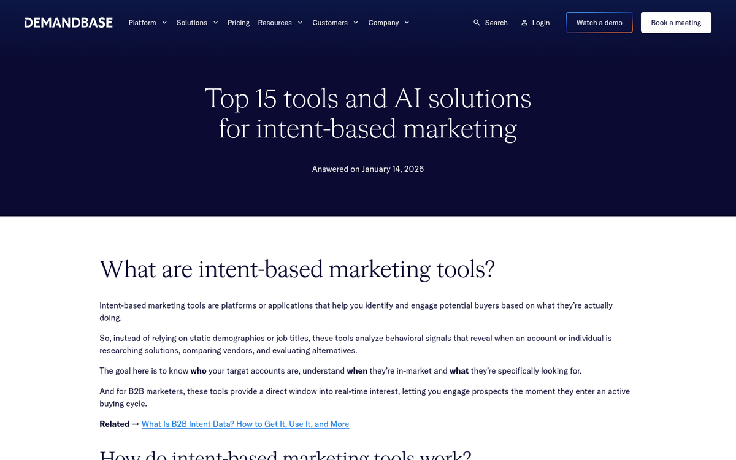Image resolution: width=736 pixels, height=460 pixels.
Task: Select the Solutions menu item
Action: [192, 22]
